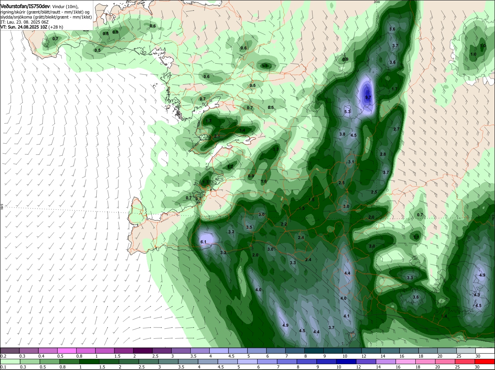The width and height of the screenshot is (495, 370).
Task: Select the 2 dark purple swatch, upper legend
Action: coord(143,351)
